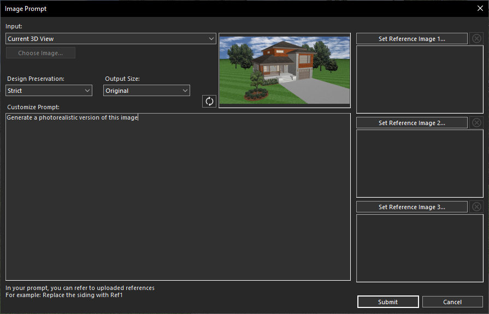The image size is (489, 314).
Task: Open the Output Size dropdown set to Original
Action: [146, 91]
